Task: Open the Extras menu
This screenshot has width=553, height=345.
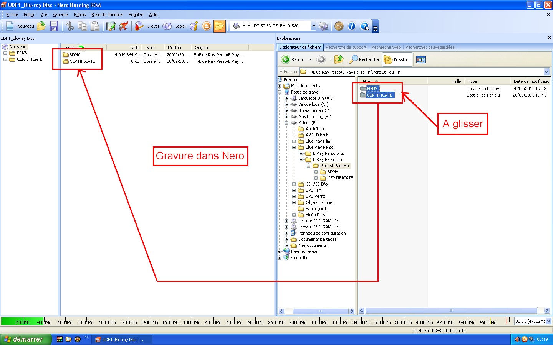Action: (80, 15)
